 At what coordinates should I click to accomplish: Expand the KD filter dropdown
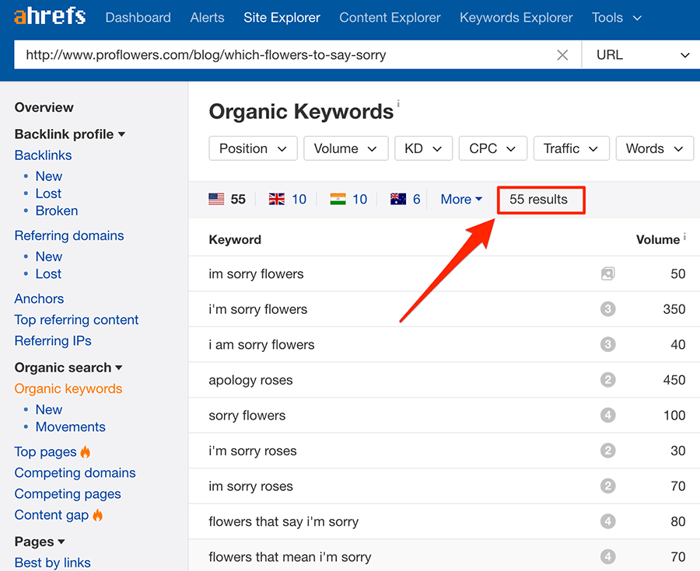(423, 148)
